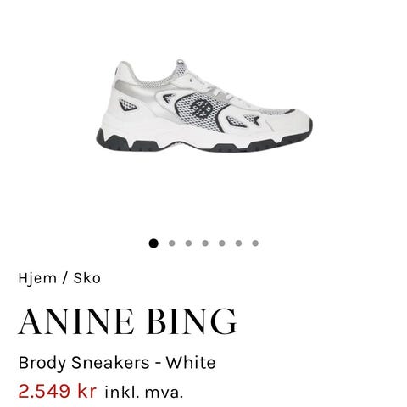Open the Hjem breadcrumb link

point(37,278)
